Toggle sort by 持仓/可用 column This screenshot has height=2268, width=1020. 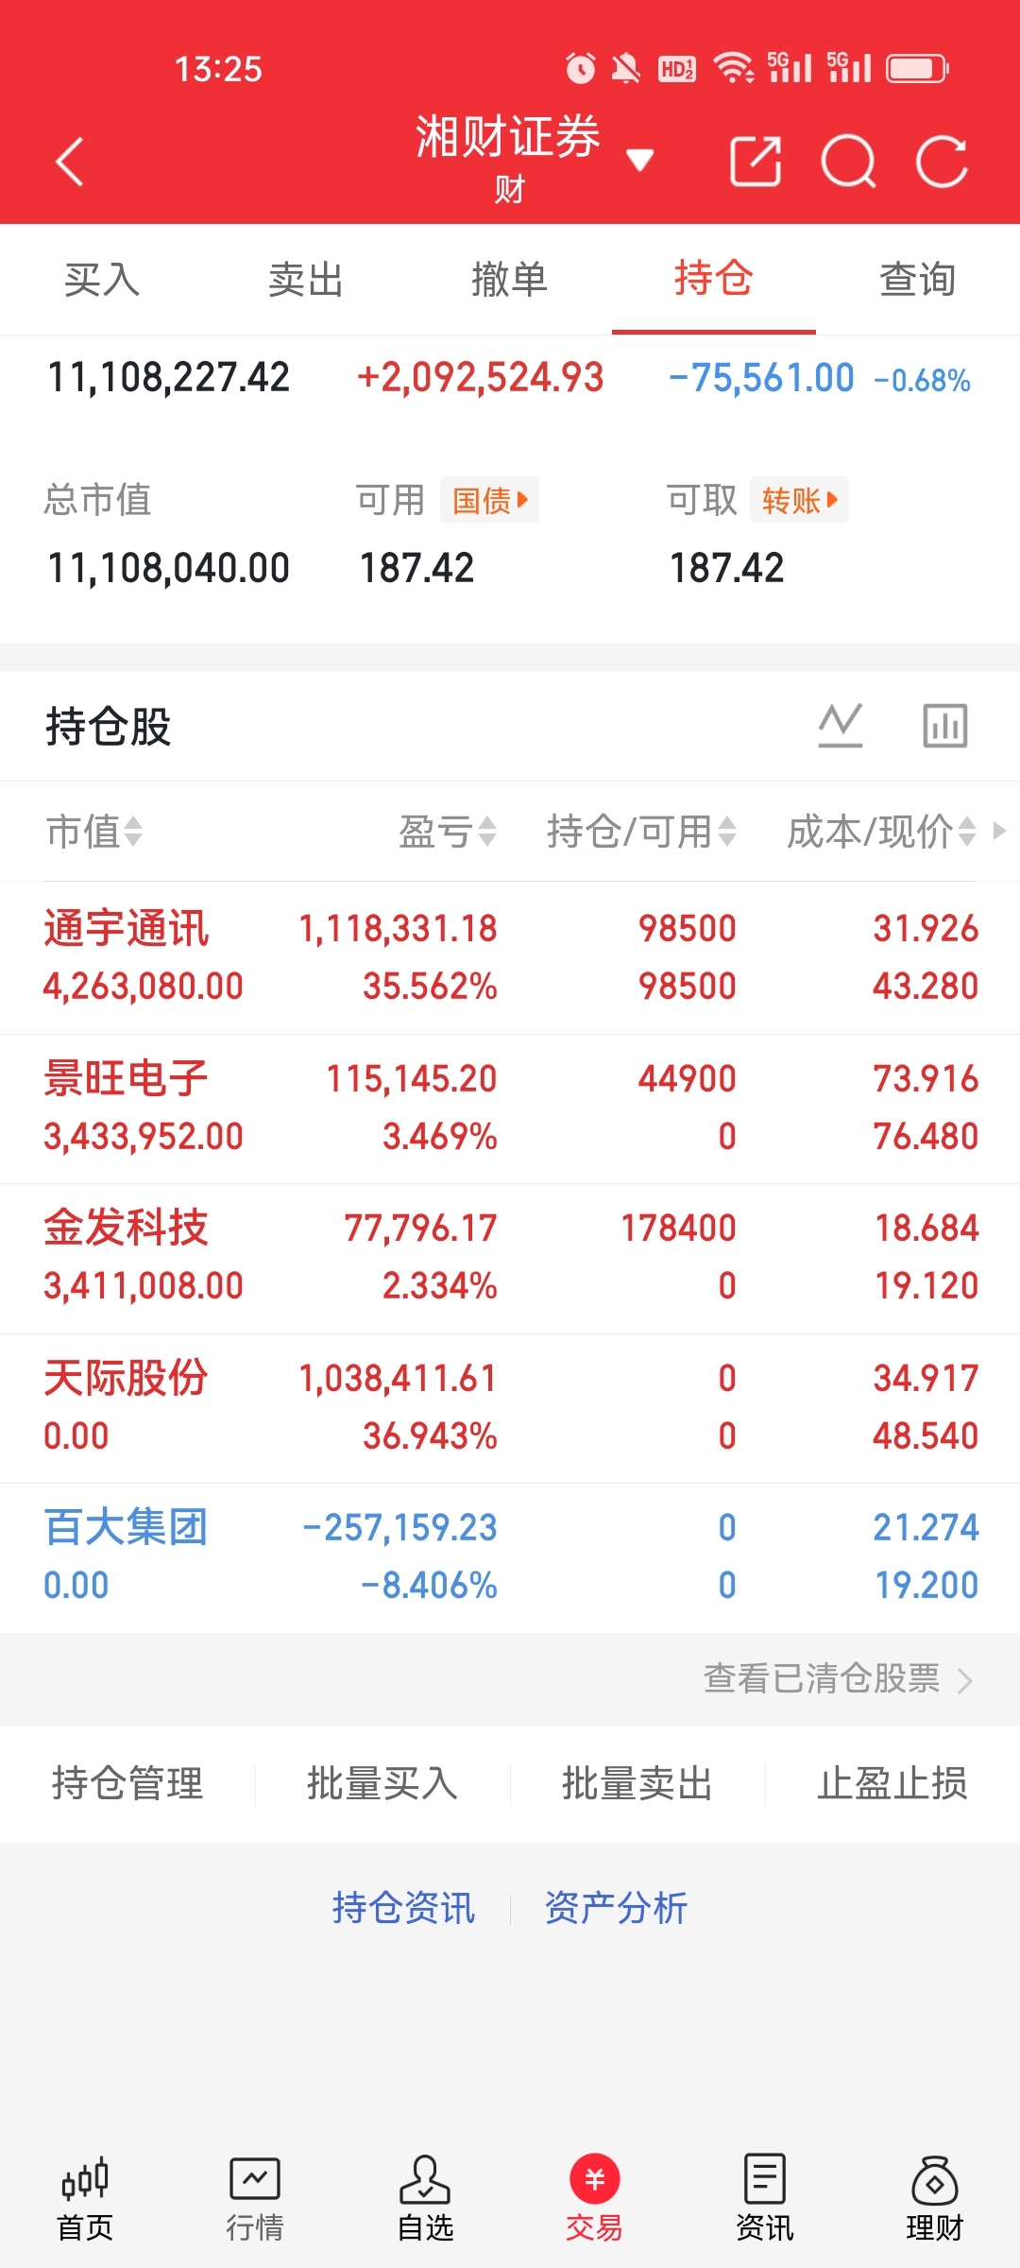tap(640, 832)
